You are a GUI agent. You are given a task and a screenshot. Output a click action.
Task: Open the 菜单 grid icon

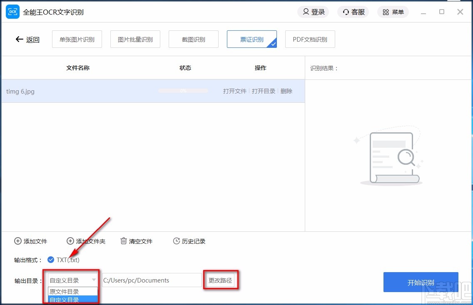click(x=385, y=12)
